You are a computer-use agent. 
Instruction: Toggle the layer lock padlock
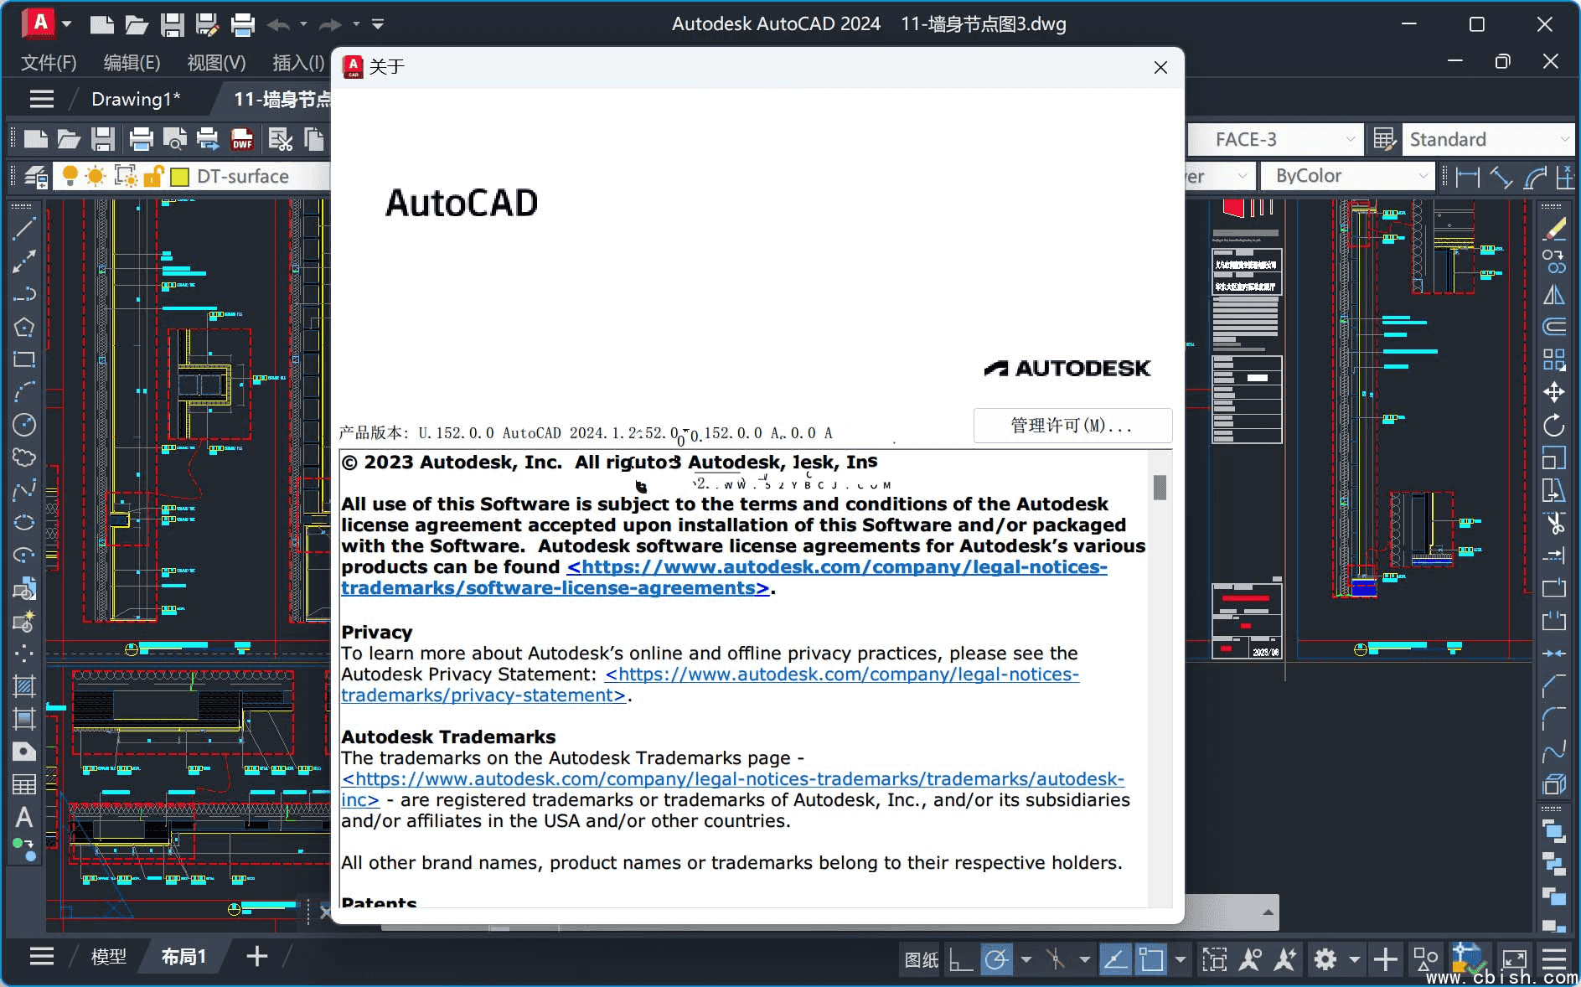pyautogui.click(x=153, y=176)
